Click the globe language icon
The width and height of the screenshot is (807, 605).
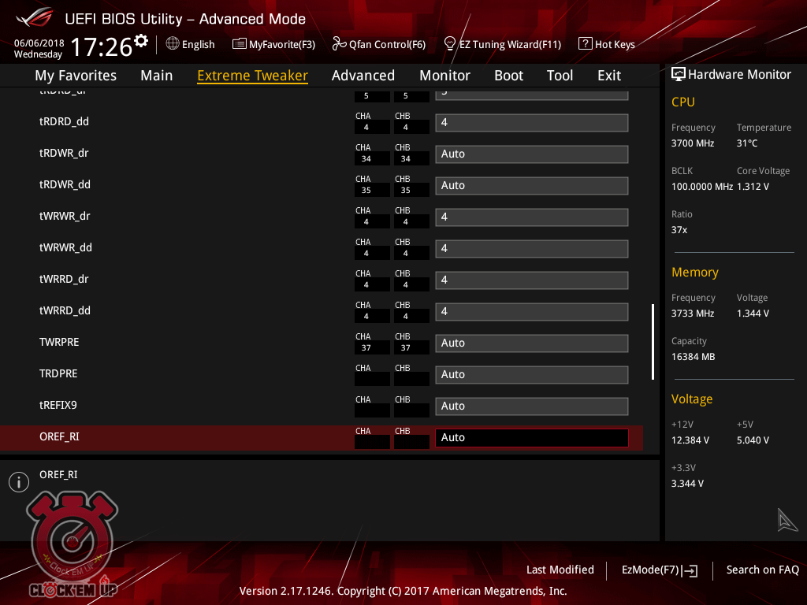tap(173, 44)
